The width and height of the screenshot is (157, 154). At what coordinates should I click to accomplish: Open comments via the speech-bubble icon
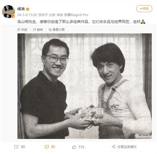pyautogui.click(x=47, y=147)
